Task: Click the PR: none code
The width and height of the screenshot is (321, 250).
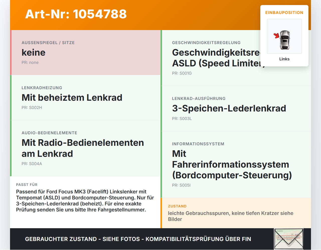Action: (x=30, y=62)
